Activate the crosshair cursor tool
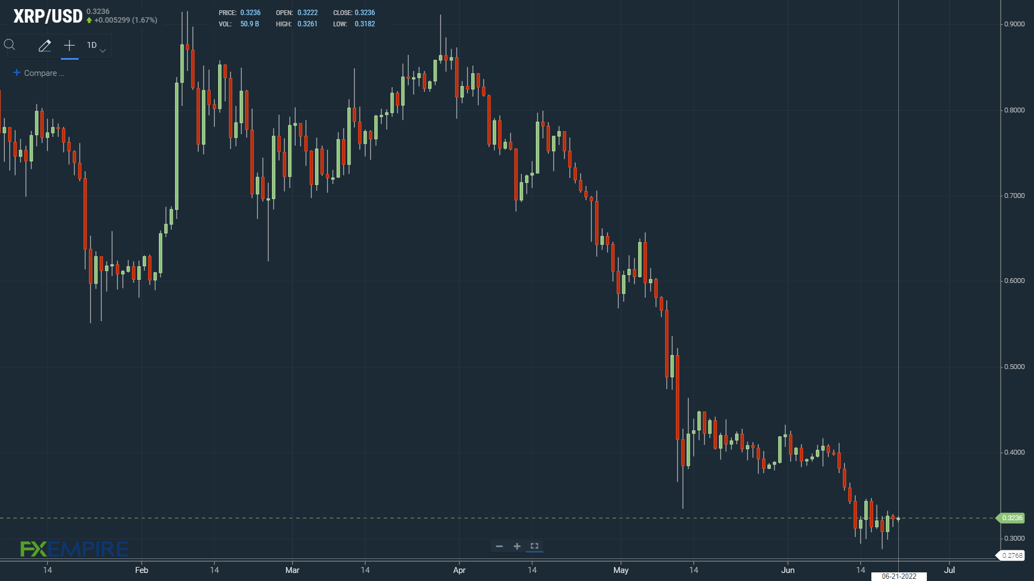 69,46
